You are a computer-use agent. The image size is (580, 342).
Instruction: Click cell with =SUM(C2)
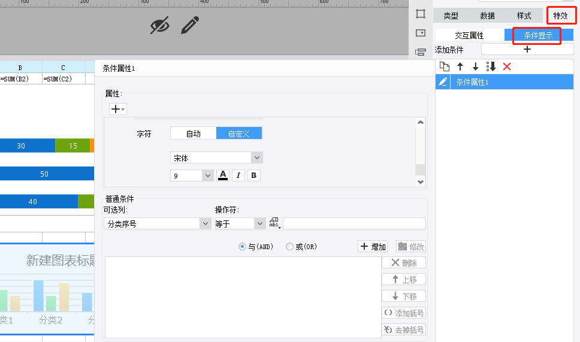[64, 78]
